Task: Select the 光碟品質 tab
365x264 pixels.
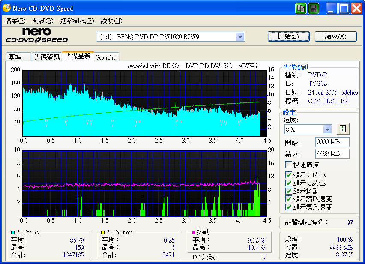Action: coord(78,56)
